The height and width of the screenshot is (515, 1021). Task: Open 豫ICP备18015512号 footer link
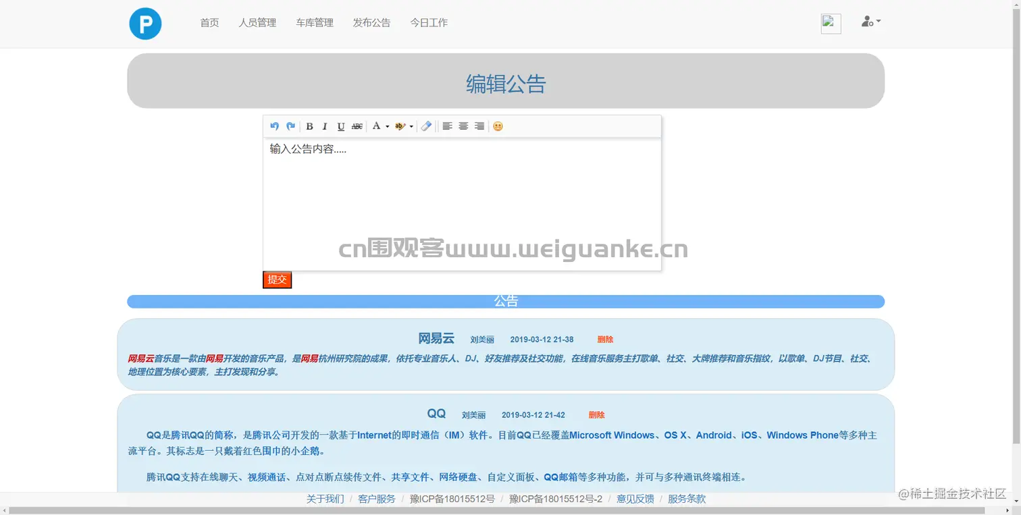(452, 499)
